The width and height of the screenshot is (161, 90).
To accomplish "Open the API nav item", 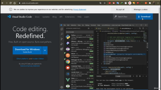I will (61, 17).
